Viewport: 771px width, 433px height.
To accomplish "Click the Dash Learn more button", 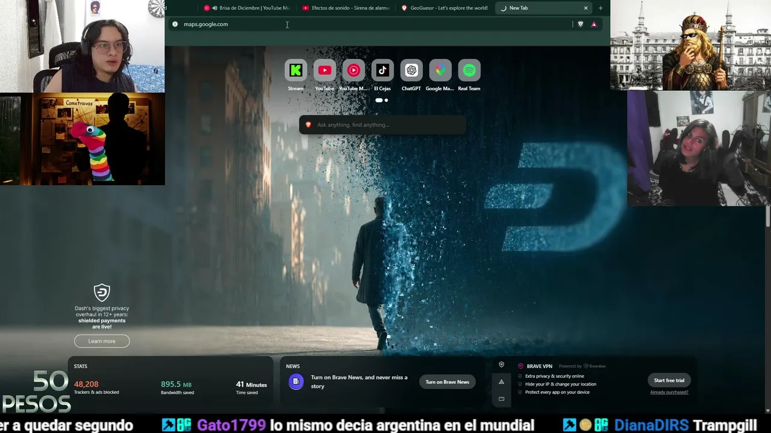I will [x=102, y=341].
